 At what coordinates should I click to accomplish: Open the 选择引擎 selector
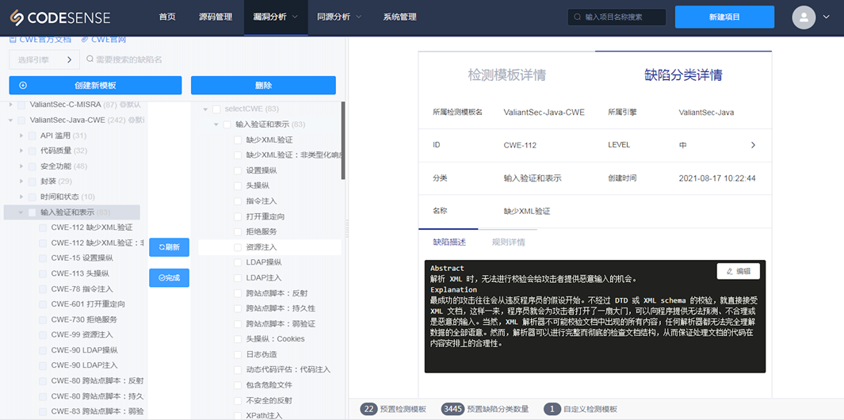pyautogui.click(x=44, y=59)
